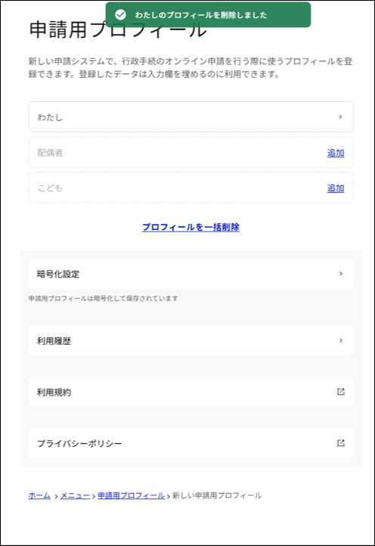
Task: Open the 暗号化設定 settings row
Action: 191,274
